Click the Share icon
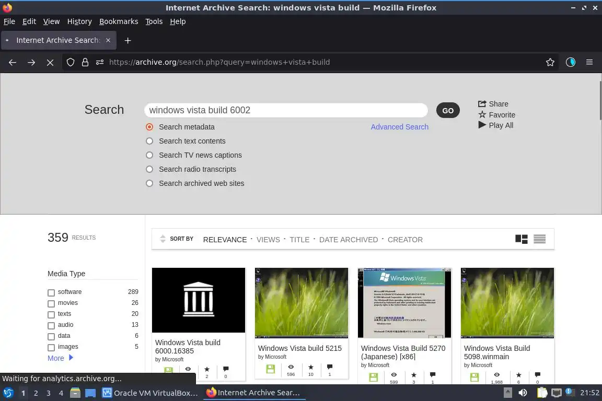 (482, 103)
